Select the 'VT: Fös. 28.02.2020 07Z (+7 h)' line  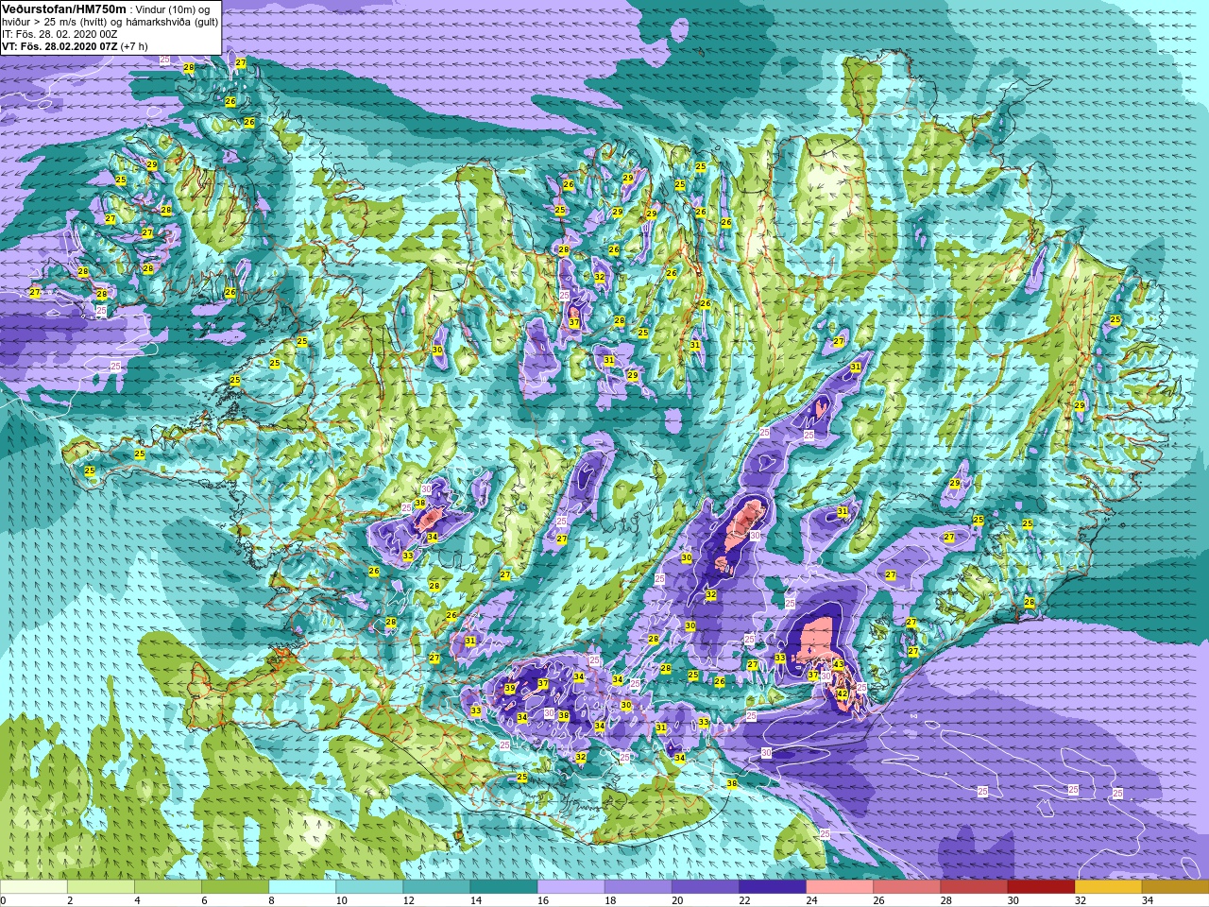75,46
